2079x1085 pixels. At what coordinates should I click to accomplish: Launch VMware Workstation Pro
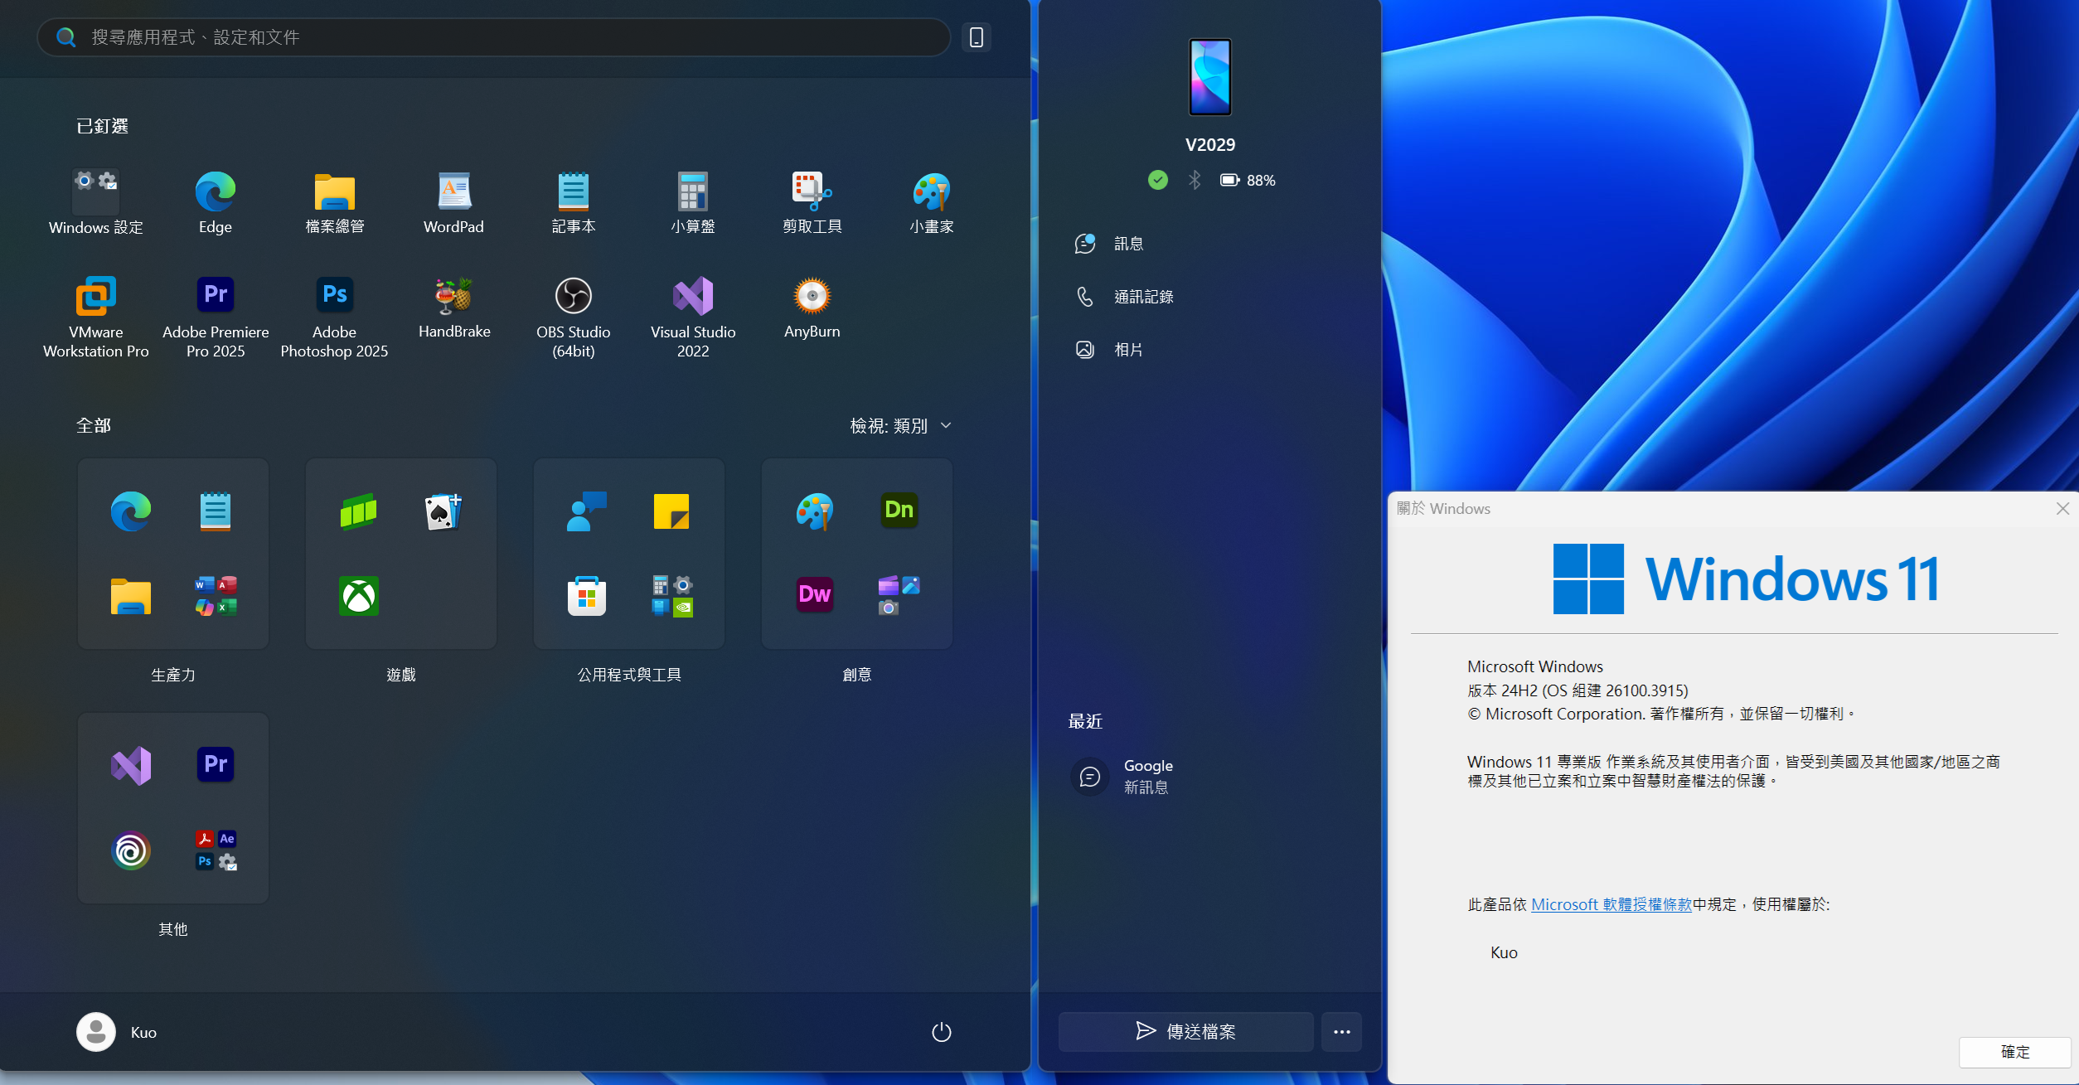(96, 317)
